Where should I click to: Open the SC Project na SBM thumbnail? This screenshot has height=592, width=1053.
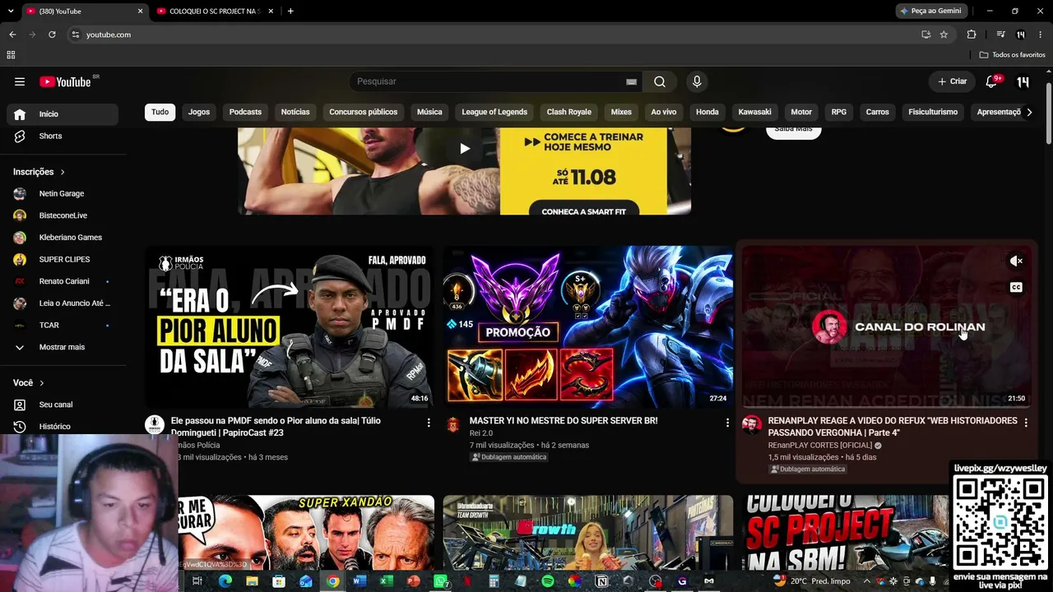(x=847, y=531)
